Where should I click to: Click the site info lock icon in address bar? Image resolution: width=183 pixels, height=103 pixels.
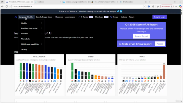11,6
